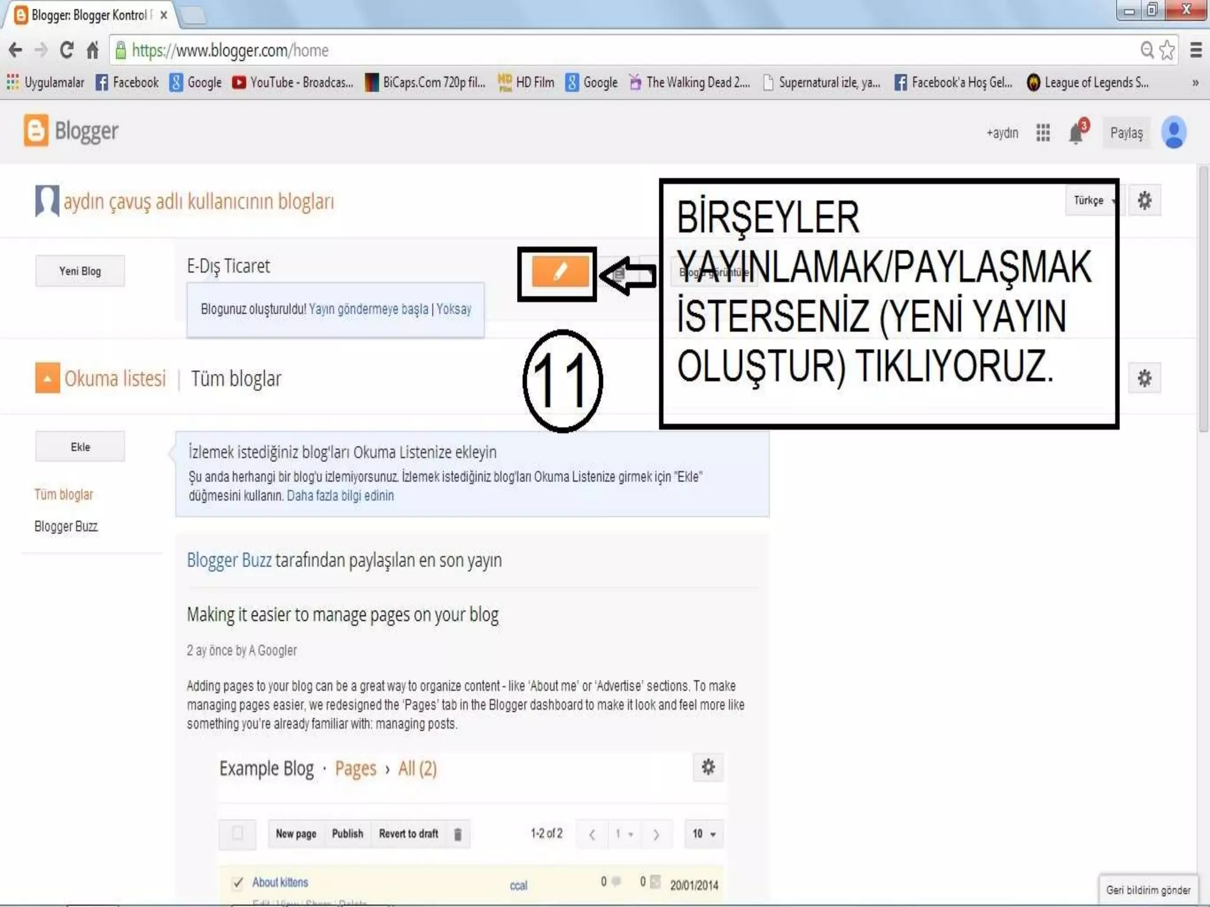Toggle the select-all checkbox in example toolbar
The height and width of the screenshot is (907, 1210).
(238, 833)
